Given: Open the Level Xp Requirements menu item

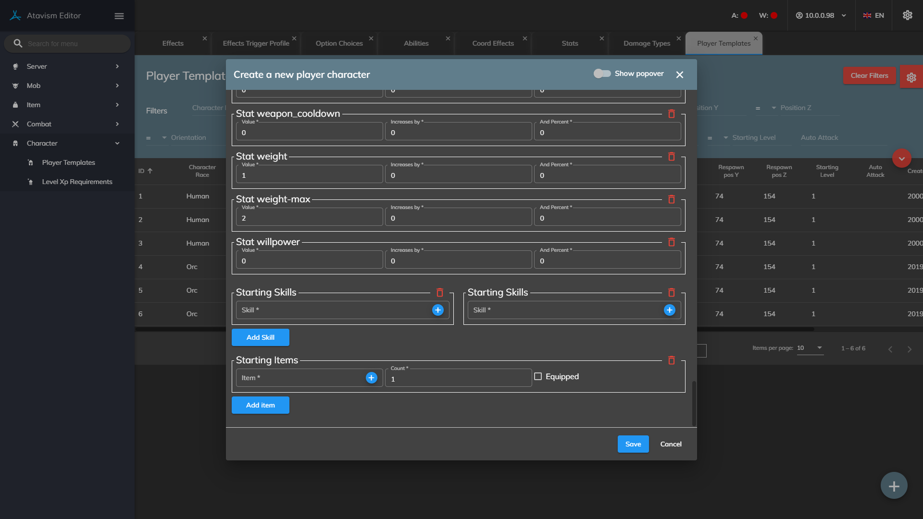Looking at the screenshot, I should [77, 182].
